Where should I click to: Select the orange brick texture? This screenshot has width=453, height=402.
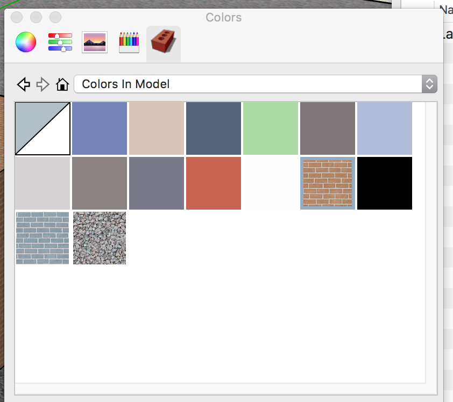pos(328,183)
